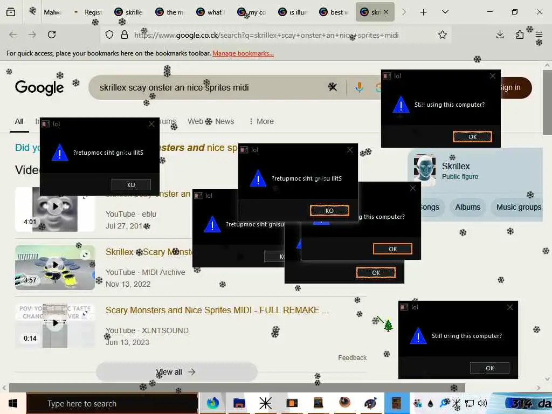Open the Windows Start menu
The image size is (552, 414).
(13, 403)
